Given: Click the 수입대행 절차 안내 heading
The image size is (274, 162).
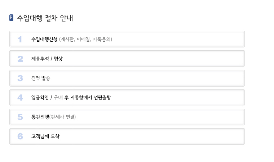Looking at the screenshot, I should 45,18.
